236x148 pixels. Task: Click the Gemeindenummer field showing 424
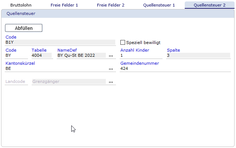tap(175, 68)
